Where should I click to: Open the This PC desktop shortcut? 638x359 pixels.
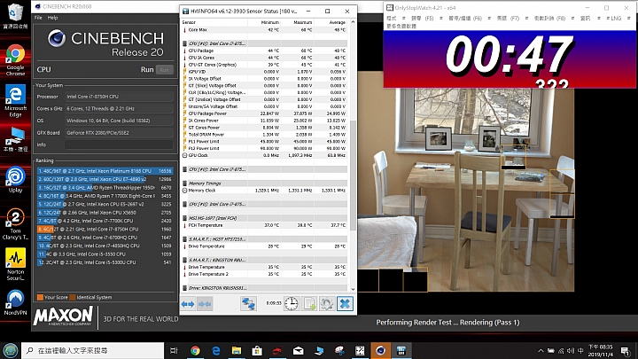click(x=15, y=139)
